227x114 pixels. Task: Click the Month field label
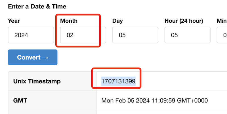pos(69,21)
